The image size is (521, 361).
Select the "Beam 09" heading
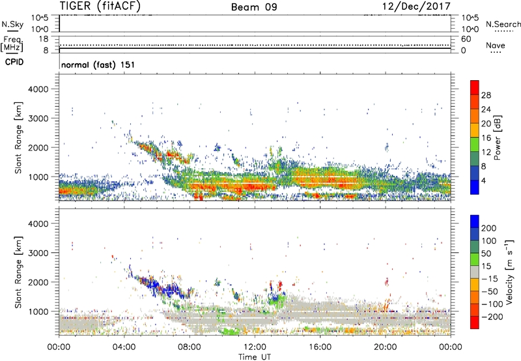254,7
